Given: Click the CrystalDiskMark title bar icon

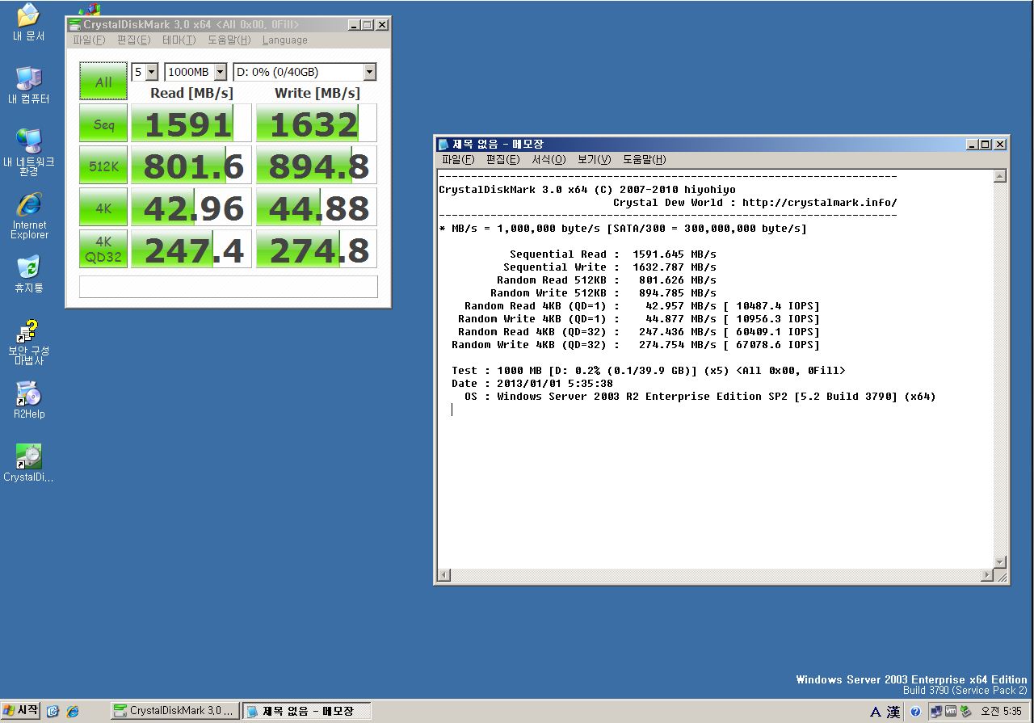Looking at the screenshot, I should (x=74, y=25).
